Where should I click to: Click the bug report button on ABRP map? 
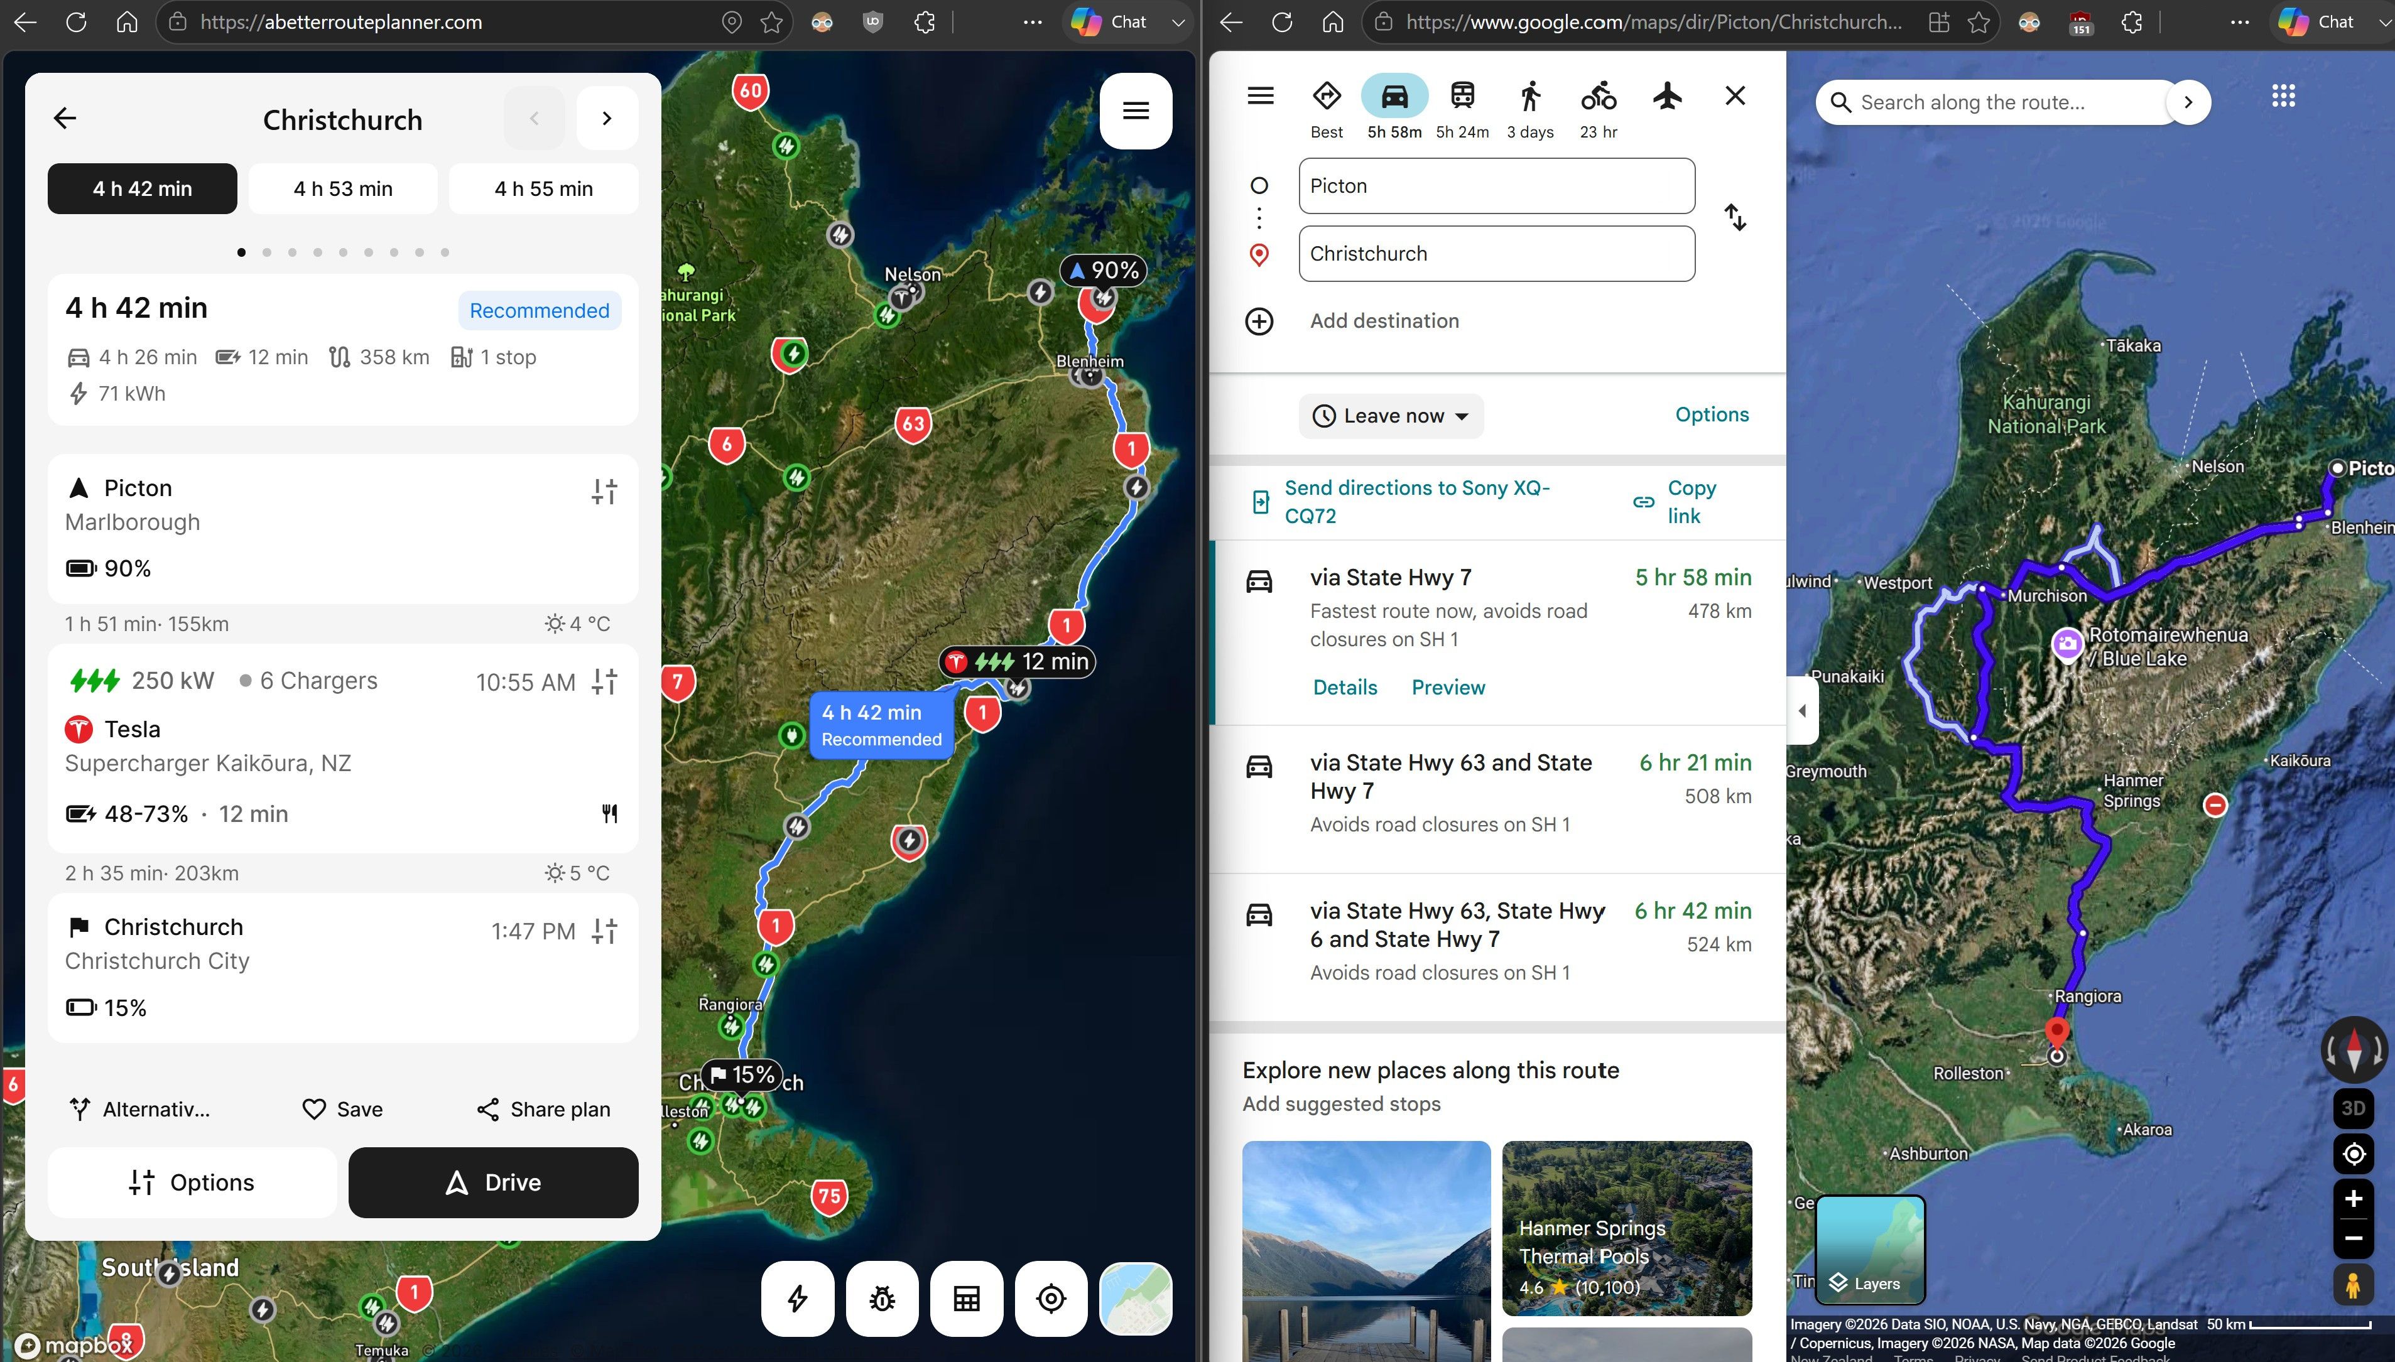coord(883,1299)
